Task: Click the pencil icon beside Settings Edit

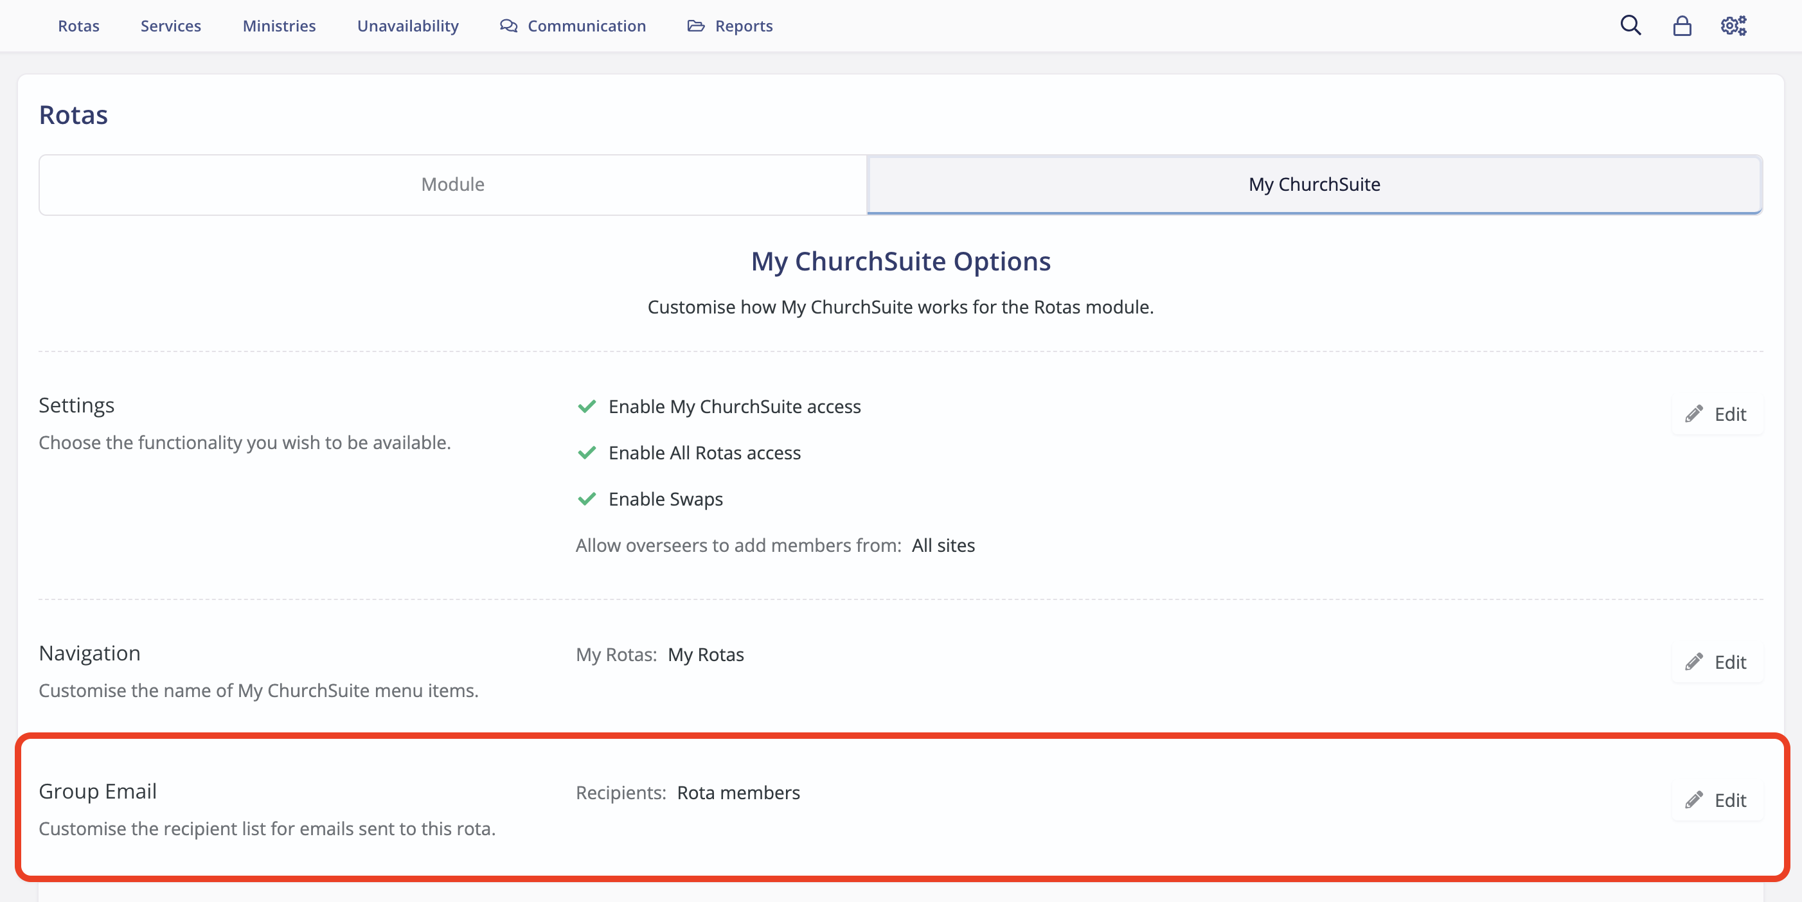Action: coord(1694,413)
